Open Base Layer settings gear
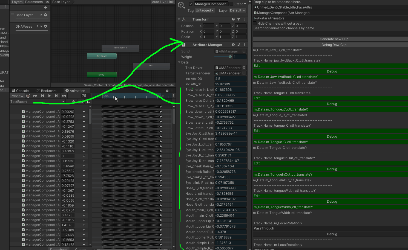The width and height of the screenshot is (408, 250). [46, 15]
